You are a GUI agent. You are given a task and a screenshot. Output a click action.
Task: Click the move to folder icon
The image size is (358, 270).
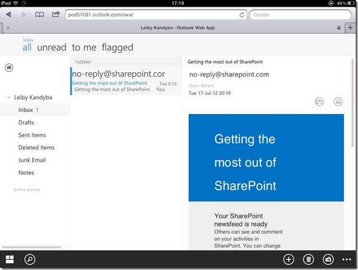point(328,259)
